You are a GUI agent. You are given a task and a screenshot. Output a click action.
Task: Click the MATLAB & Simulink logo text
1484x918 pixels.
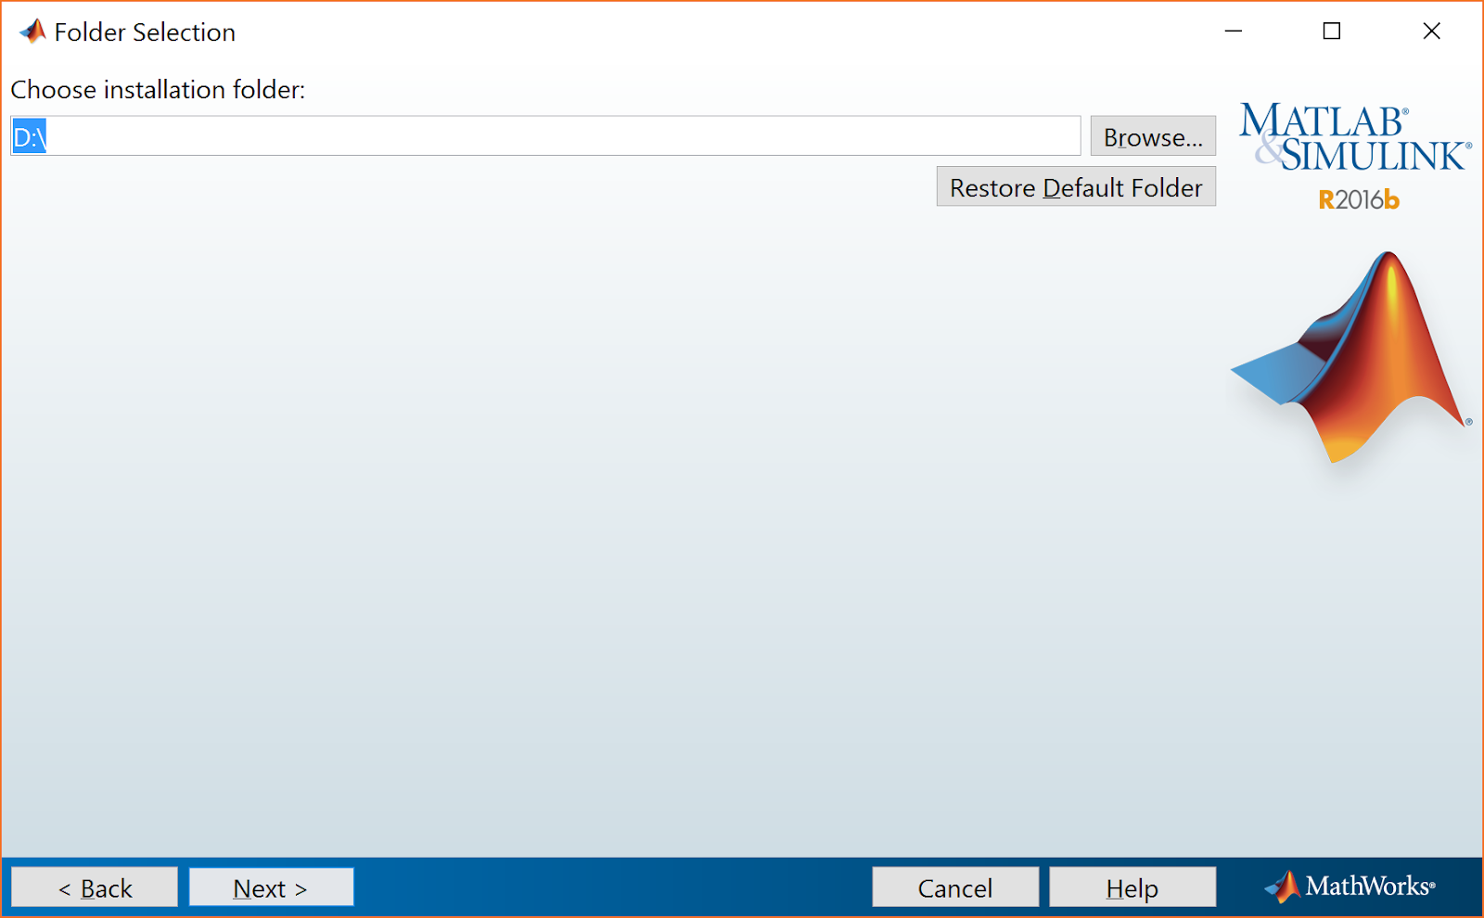pyautogui.click(x=1356, y=137)
